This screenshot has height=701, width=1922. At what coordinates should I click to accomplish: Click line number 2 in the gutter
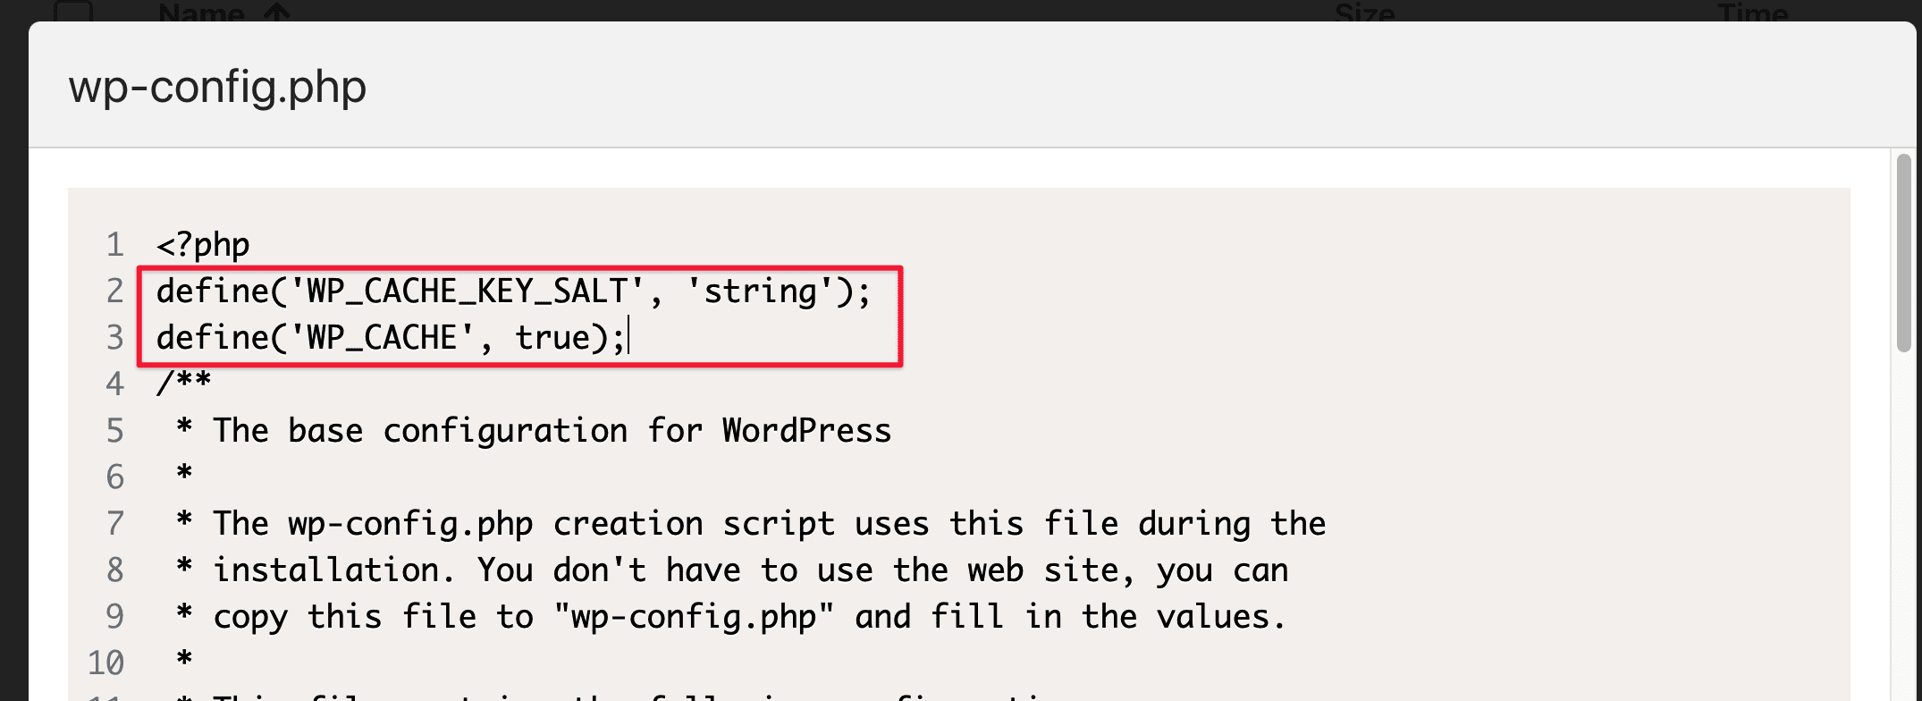[114, 291]
